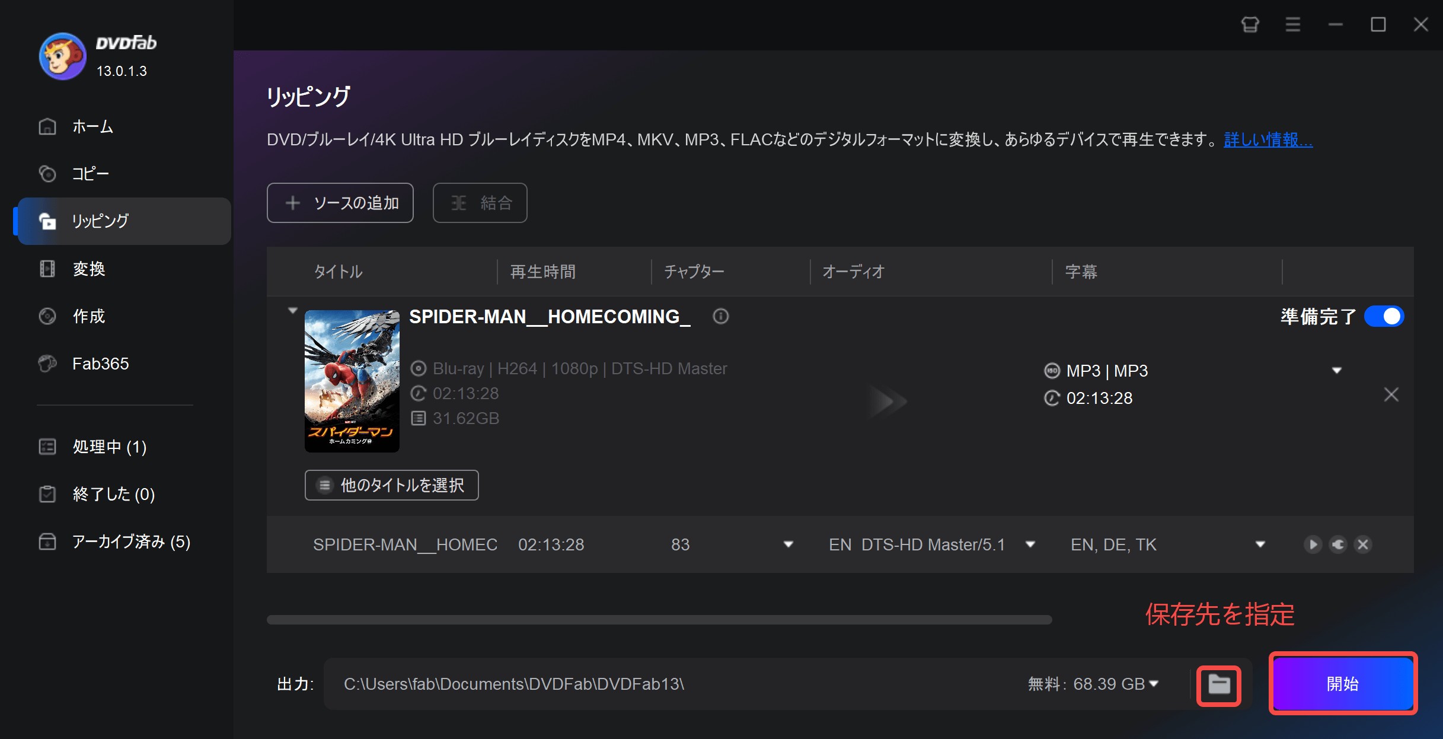Select the リッピング sidebar item

click(124, 221)
